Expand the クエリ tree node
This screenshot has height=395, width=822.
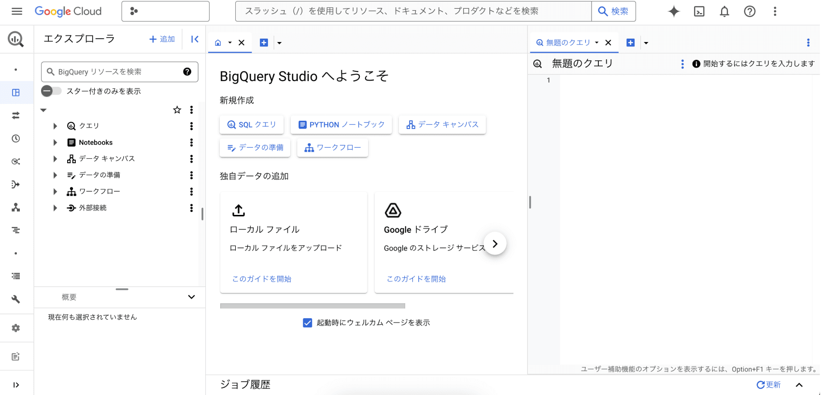pyautogui.click(x=55, y=126)
